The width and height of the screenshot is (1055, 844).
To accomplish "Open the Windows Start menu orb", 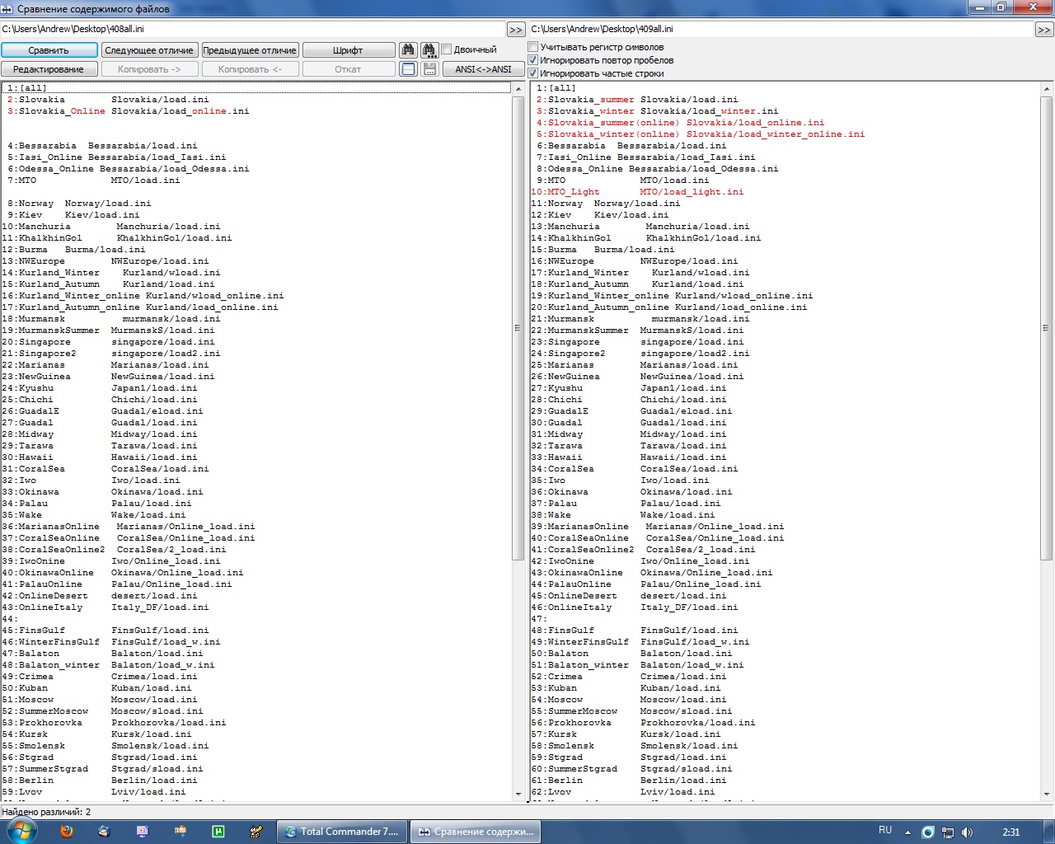I will pos(21,831).
